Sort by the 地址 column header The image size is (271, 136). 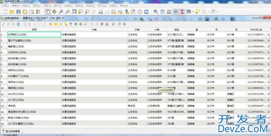[x=176, y=30]
